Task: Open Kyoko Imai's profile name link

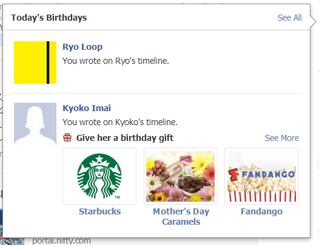Action: pos(87,108)
